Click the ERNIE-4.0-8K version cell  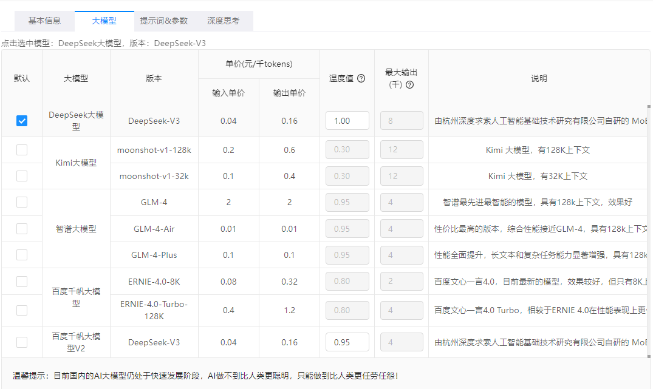[154, 282]
